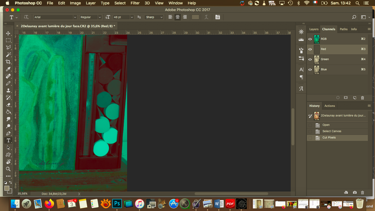Select the Magic Wand tool

[8, 55]
